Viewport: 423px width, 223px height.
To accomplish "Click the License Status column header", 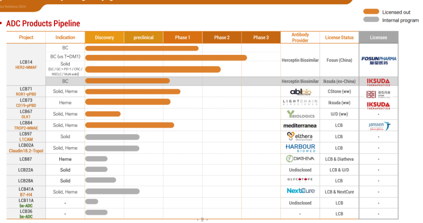I will (339, 37).
